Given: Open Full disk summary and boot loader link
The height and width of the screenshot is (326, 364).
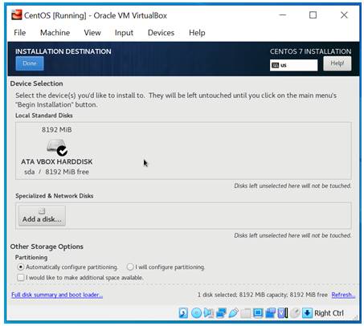Looking at the screenshot, I should click(x=57, y=295).
